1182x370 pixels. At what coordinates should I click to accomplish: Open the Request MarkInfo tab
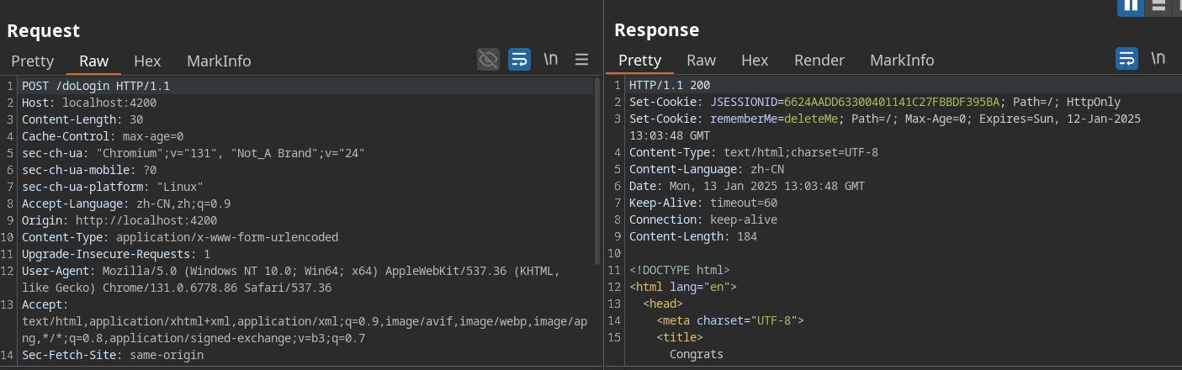coord(219,61)
